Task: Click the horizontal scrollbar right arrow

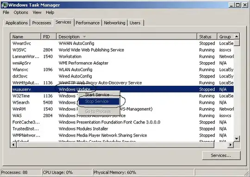Action: tap(231, 145)
